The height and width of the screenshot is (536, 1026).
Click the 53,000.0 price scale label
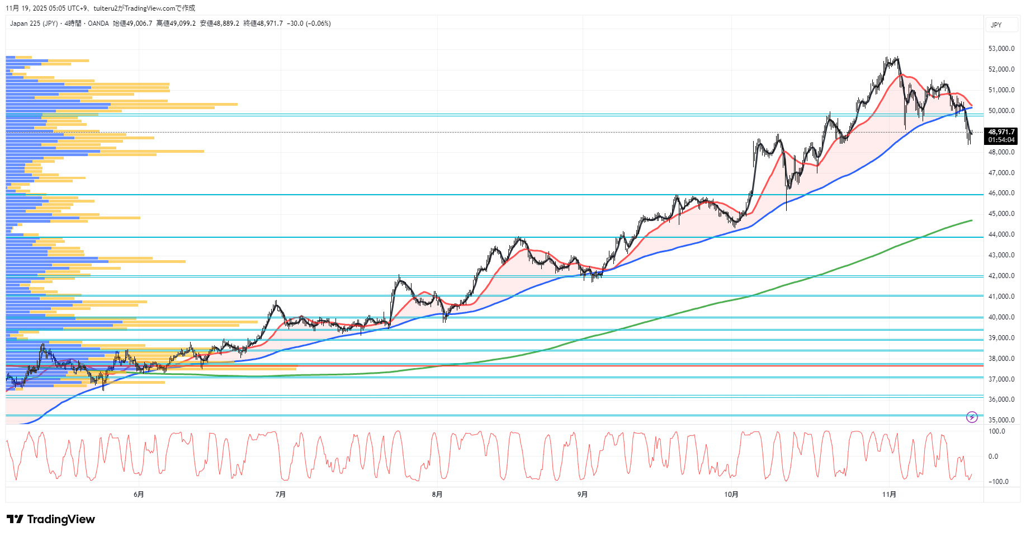pos(1001,49)
